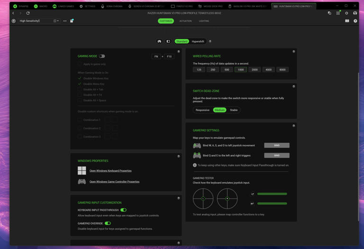The height and width of the screenshot is (249, 364).
Task: Click the refresh icon
Action: point(28,13)
